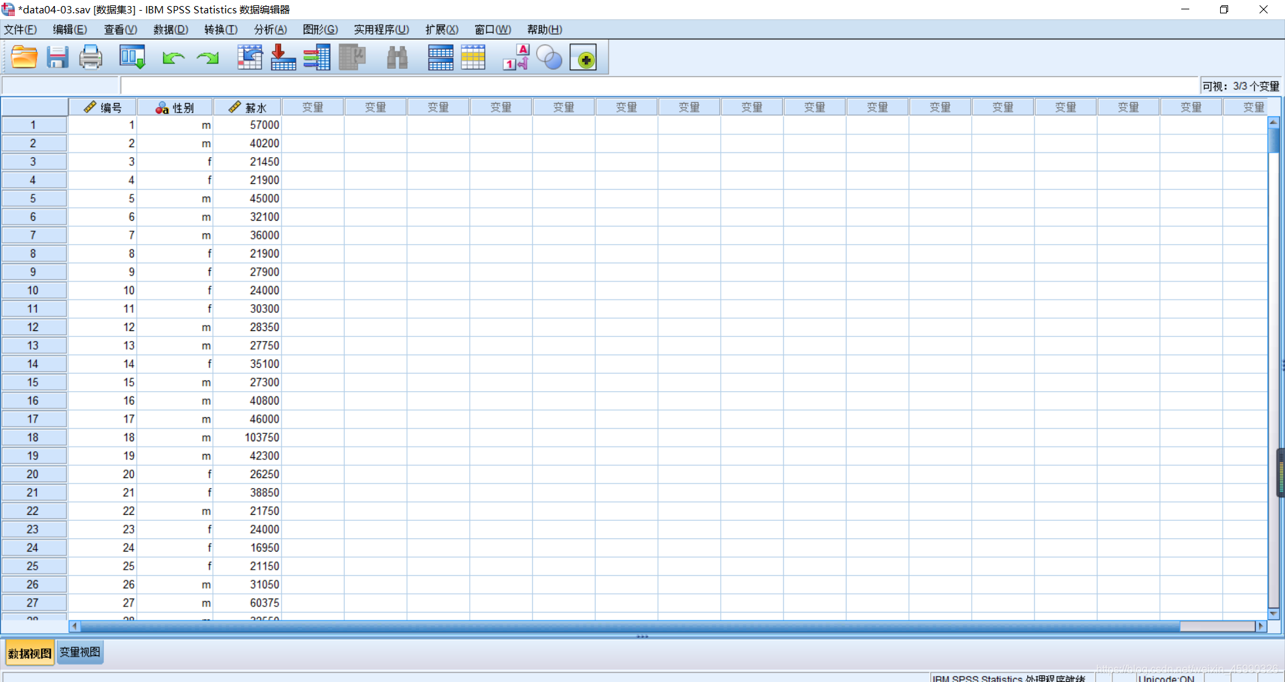Redo the last action
This screenshot has height=682, width=1285.
click(x=207, y=58)
